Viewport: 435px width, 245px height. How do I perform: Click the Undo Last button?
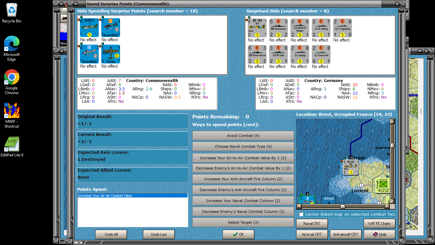(x=159, y=234)
